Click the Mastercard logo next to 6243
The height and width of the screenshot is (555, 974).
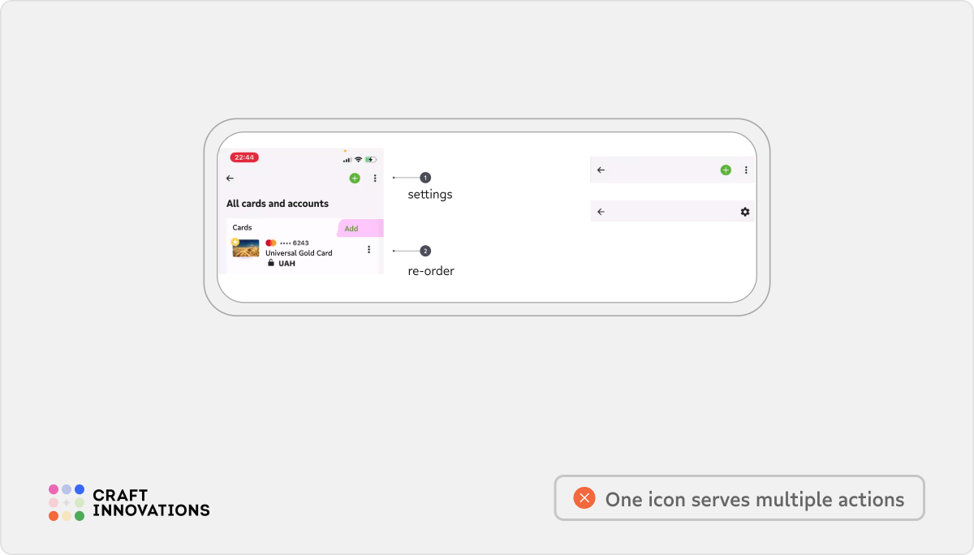click(x=270, y=243)
